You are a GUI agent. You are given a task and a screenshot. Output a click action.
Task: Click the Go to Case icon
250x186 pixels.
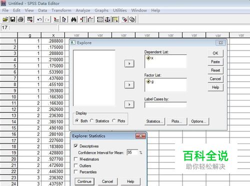pos(56,19)
